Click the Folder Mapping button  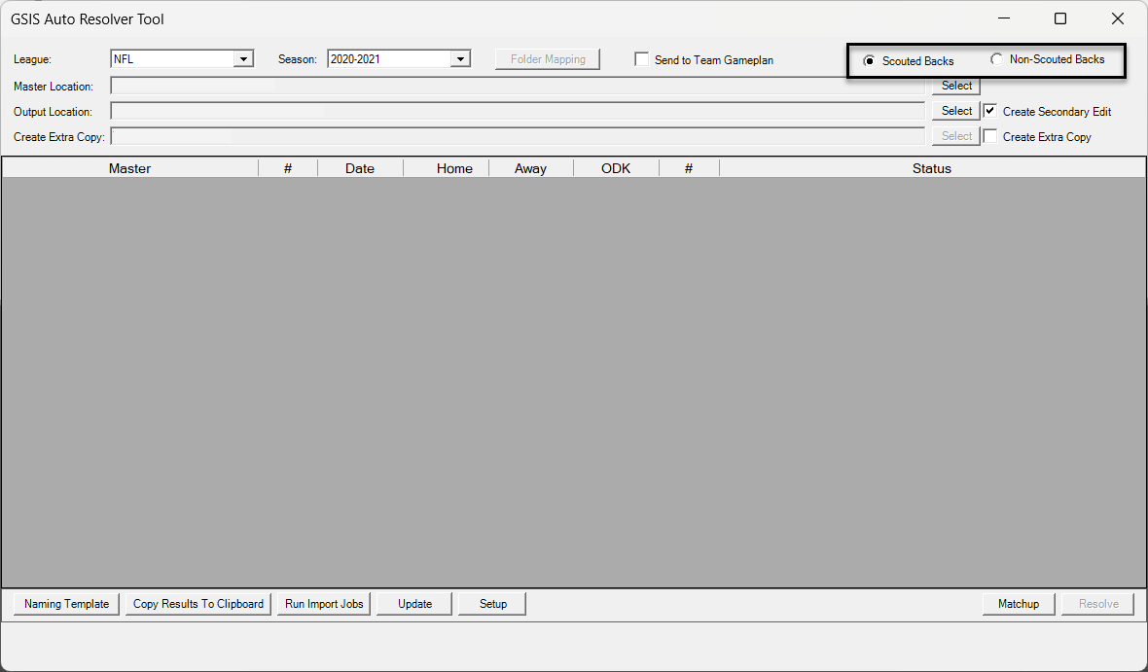pos(548,59)
